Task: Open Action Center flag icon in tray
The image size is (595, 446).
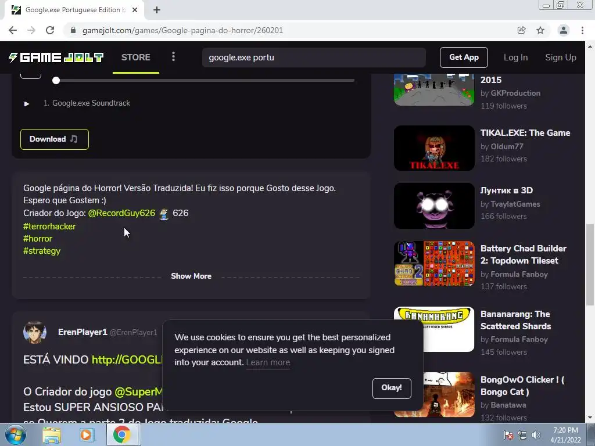Action: point(508,435)
